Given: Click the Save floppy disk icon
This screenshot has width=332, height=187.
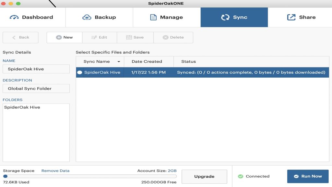Looking at the screenshot, I should coord(129,37).
